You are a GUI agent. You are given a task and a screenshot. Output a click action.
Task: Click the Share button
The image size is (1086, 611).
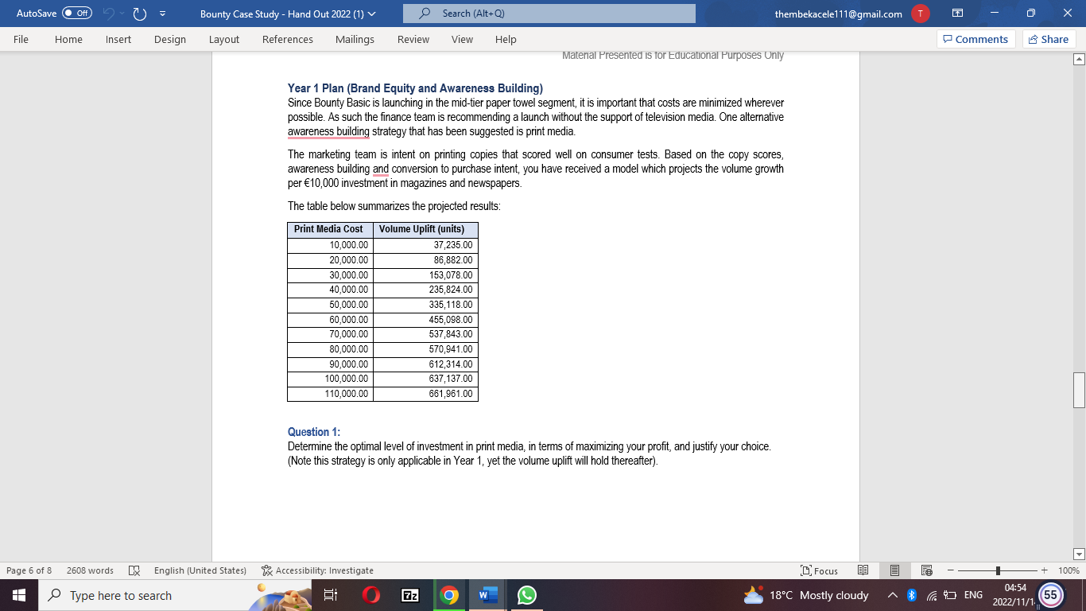tap(1048, 39)
